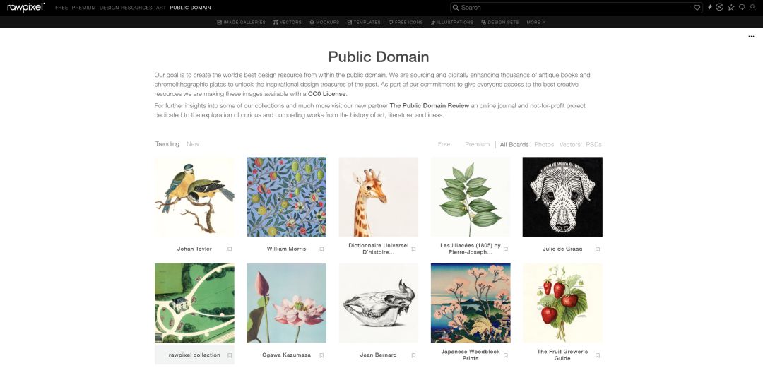The width and height of the screenshot is (763, 368).
Task: Bookmark the Johan Teyler board
Action: coord(230,249)
